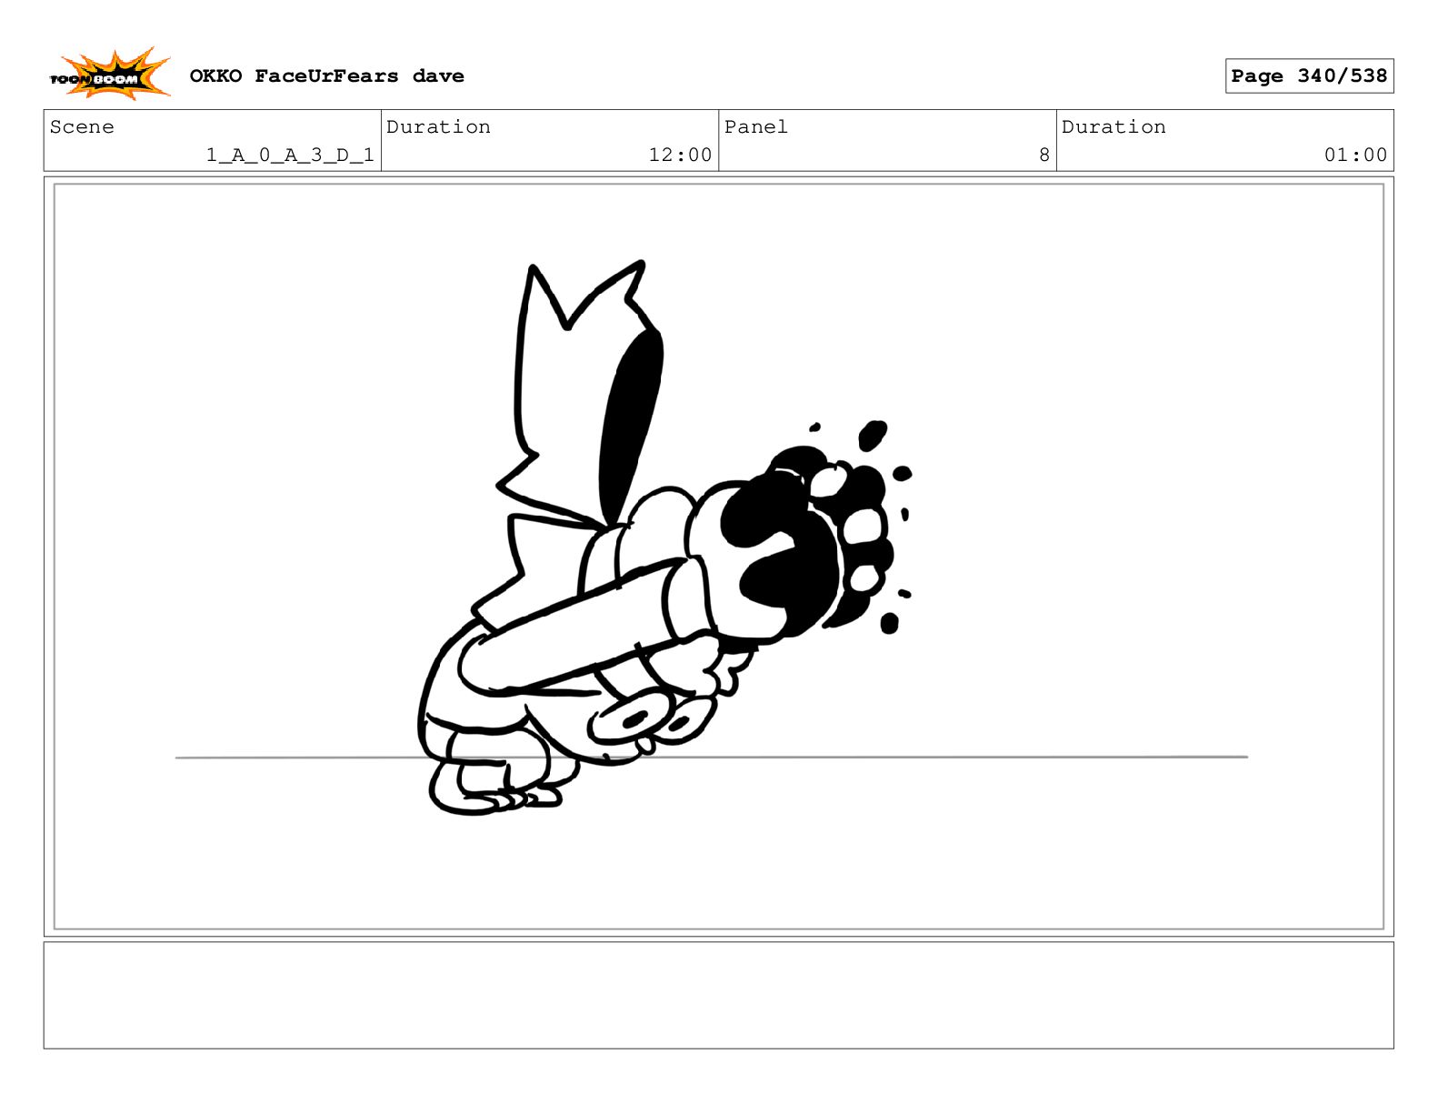Click the panel duration value '01:00'
Viewport: 1438px width, 1114px height.
coord(1355,156)
